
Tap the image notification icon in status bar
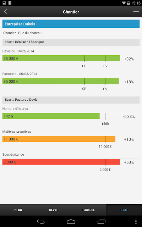tap(4, 3)
